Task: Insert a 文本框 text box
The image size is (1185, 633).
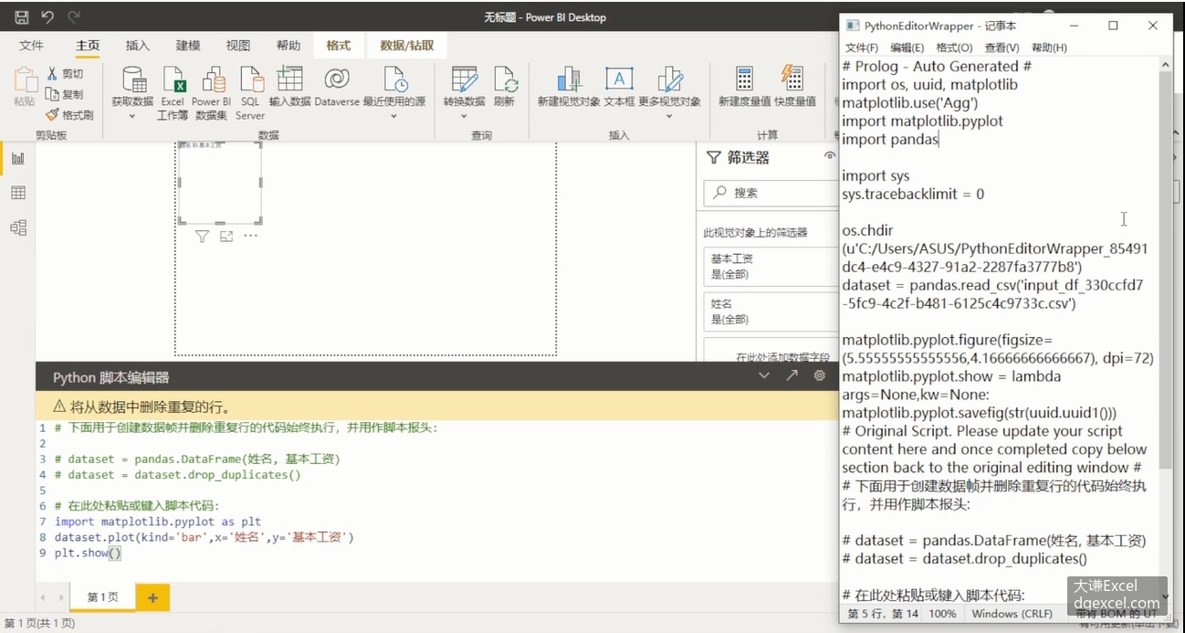Action: pyautogui.click(x=619, y=87)
